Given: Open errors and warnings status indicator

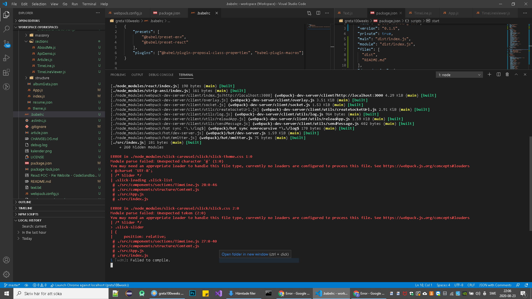Looking at the screenshot, I should click(x=40, y=285).
